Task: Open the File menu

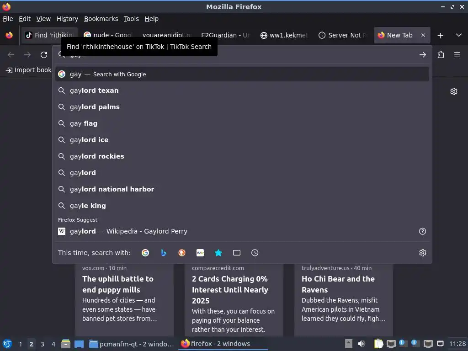Action: point(8,19)
